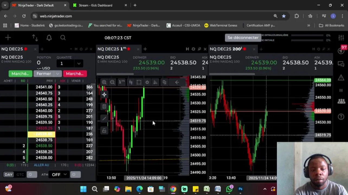Viewport: 348px width, 195px height.
Task: Add a tab in the order ladder panel
Action: pos(42,49)
